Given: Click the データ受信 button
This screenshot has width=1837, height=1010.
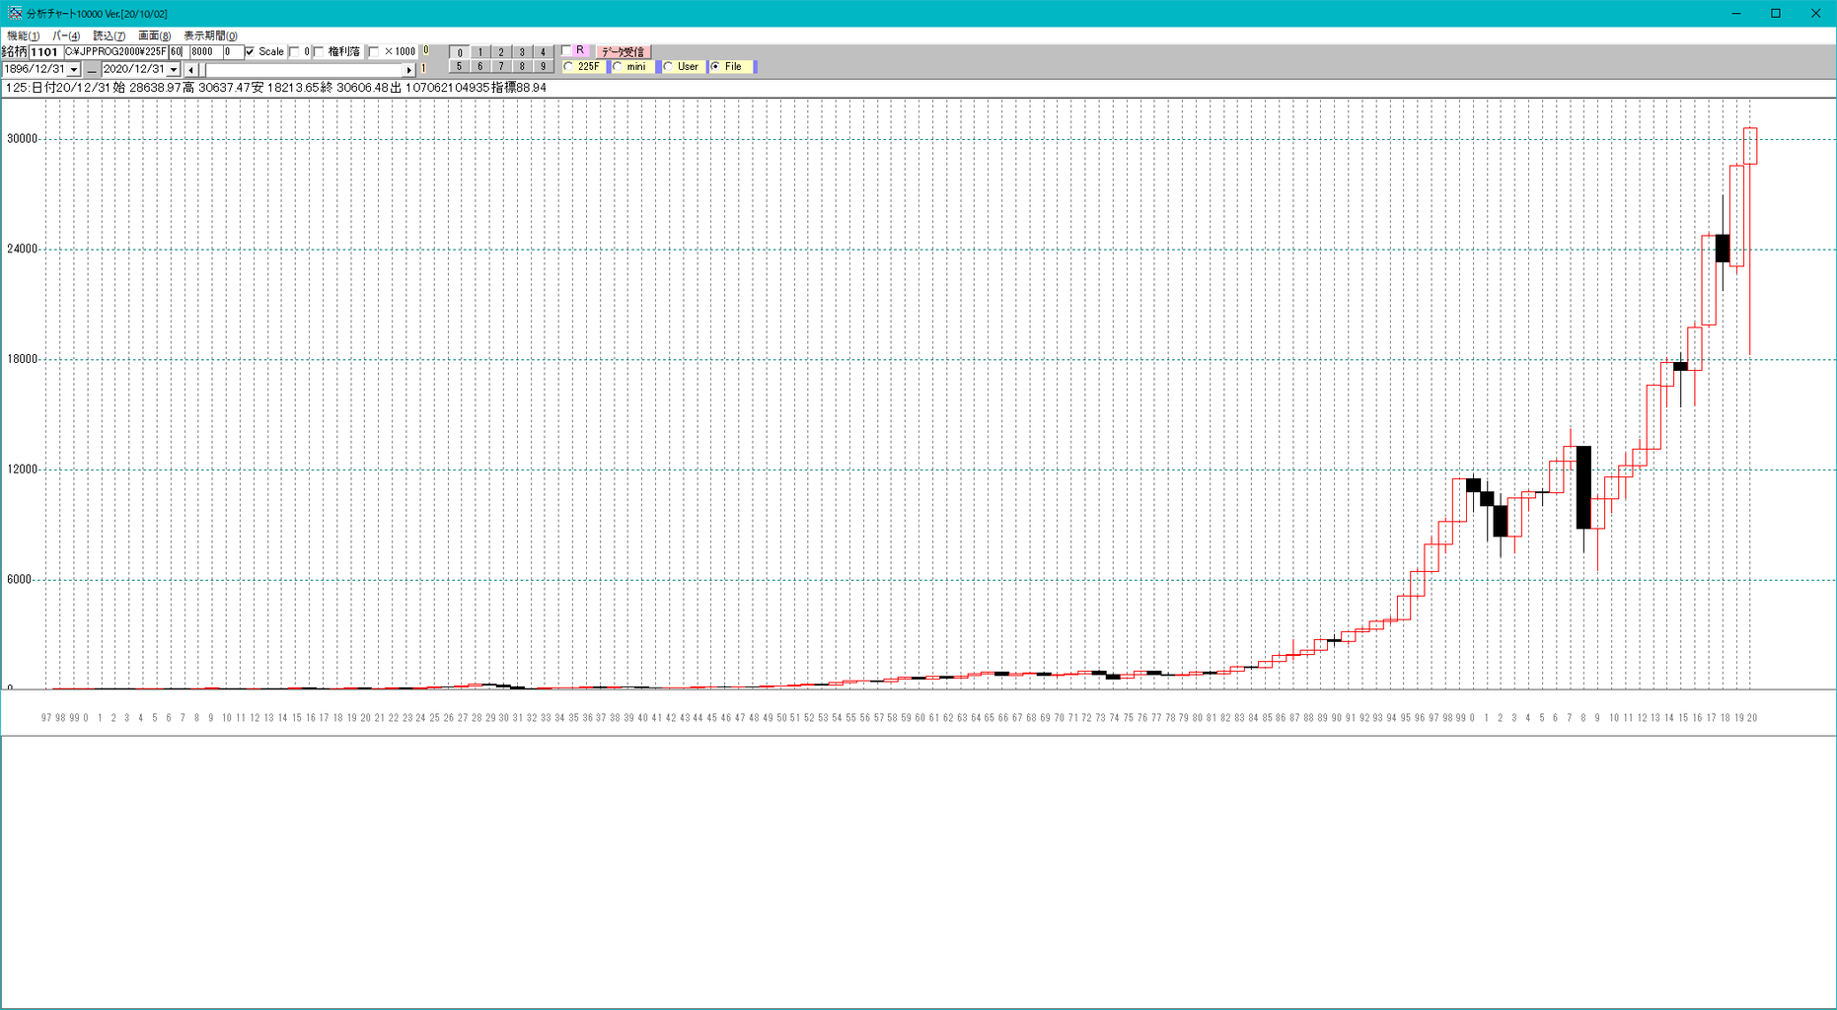Looking at the screenshot, I should coord(623,51).
